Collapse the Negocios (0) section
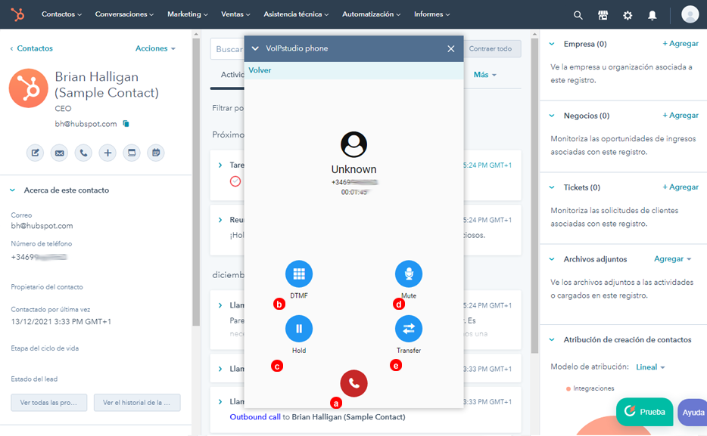This screenshot has width=707, height=436. [551, 116]
